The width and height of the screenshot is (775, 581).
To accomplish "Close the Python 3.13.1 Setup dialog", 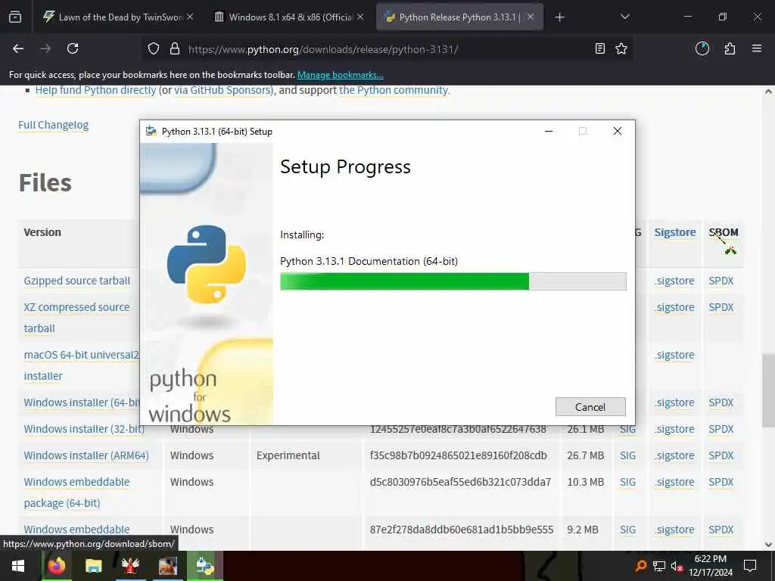I will click(x=618, y=131).
